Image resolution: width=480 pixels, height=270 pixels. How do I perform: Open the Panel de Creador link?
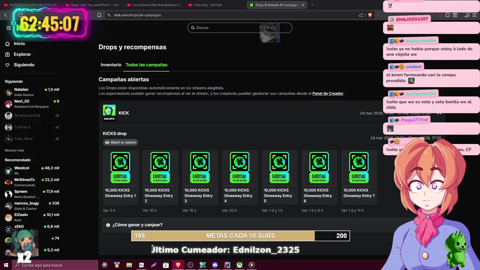pos(328,93)
